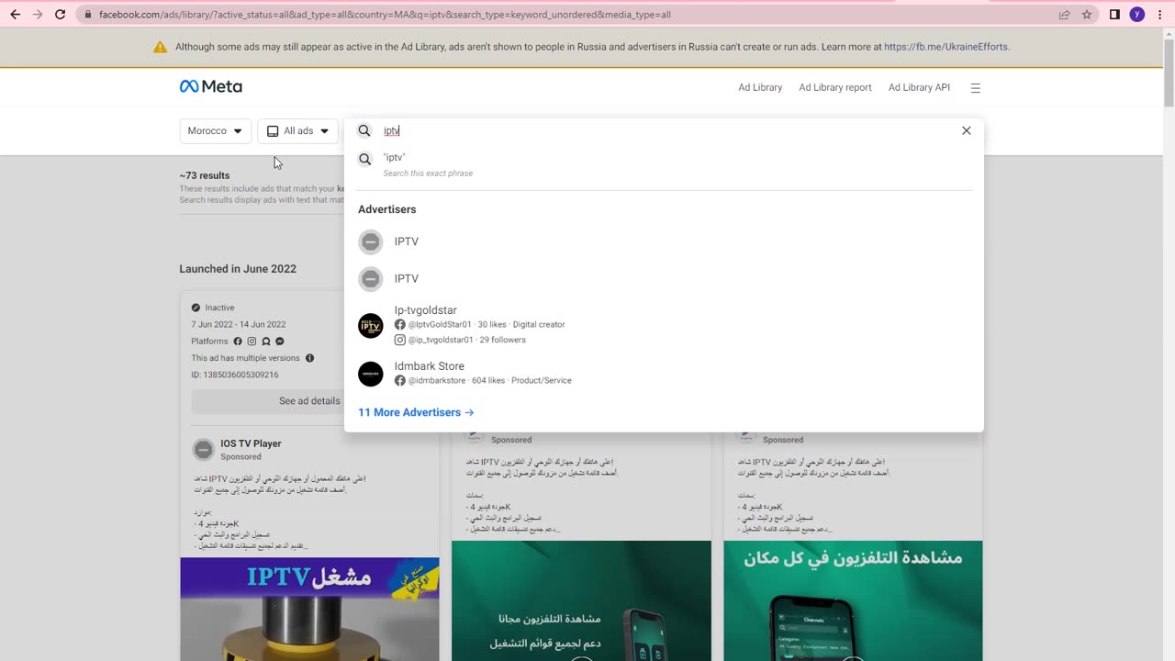Click the Advertisers section heading
1175x661 pixels.
(387, 209)
